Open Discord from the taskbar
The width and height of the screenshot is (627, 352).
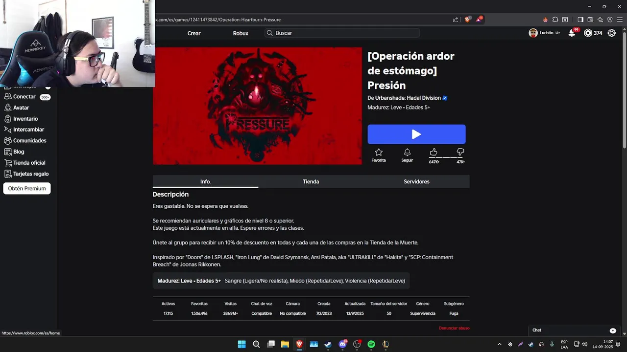(342, 344)
